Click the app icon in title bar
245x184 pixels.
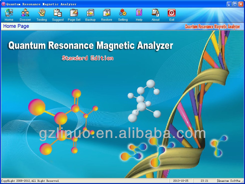click(3, 4)
